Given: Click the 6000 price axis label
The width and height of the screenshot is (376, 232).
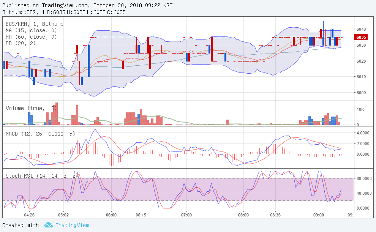Looking at the screenshot, I should 361,93.
